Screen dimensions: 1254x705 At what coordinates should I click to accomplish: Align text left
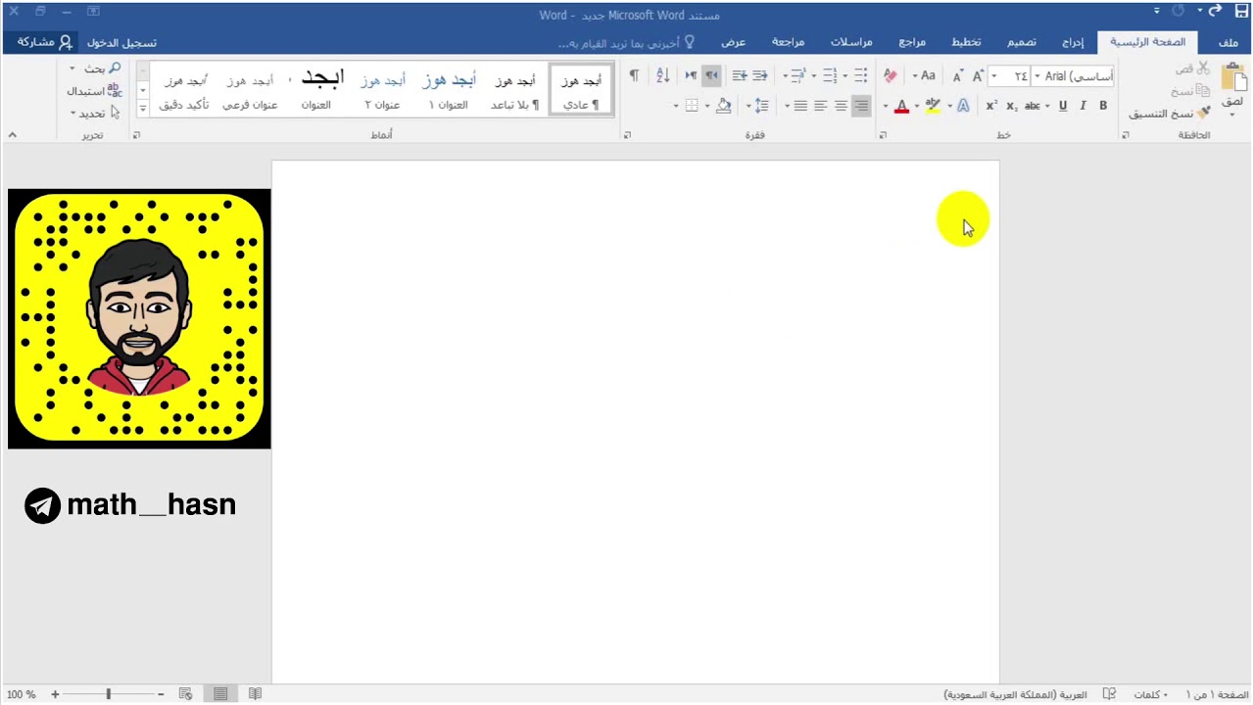tap(821, 106)
